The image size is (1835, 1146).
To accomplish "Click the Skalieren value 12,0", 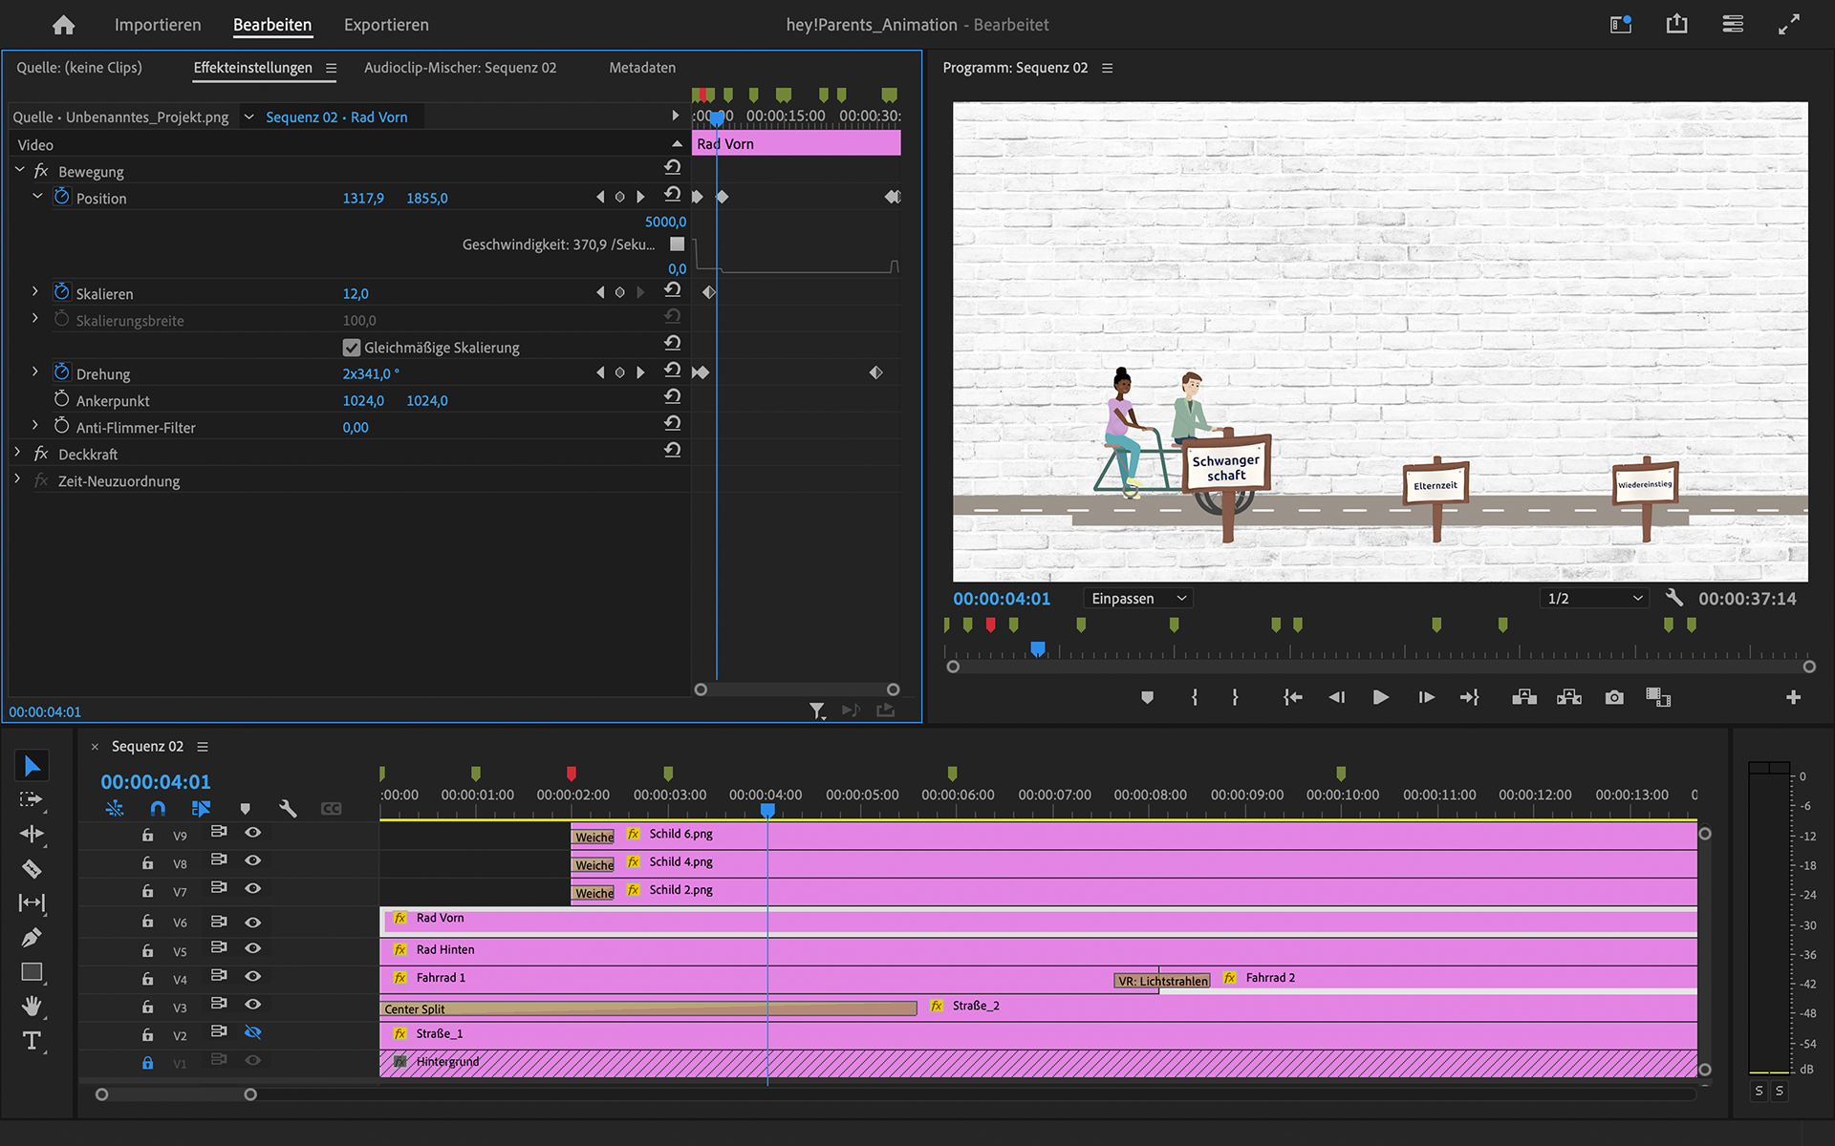I will [356, 293].
